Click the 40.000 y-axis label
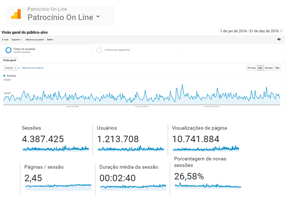 pyautogui.click(x=7, y=80)
